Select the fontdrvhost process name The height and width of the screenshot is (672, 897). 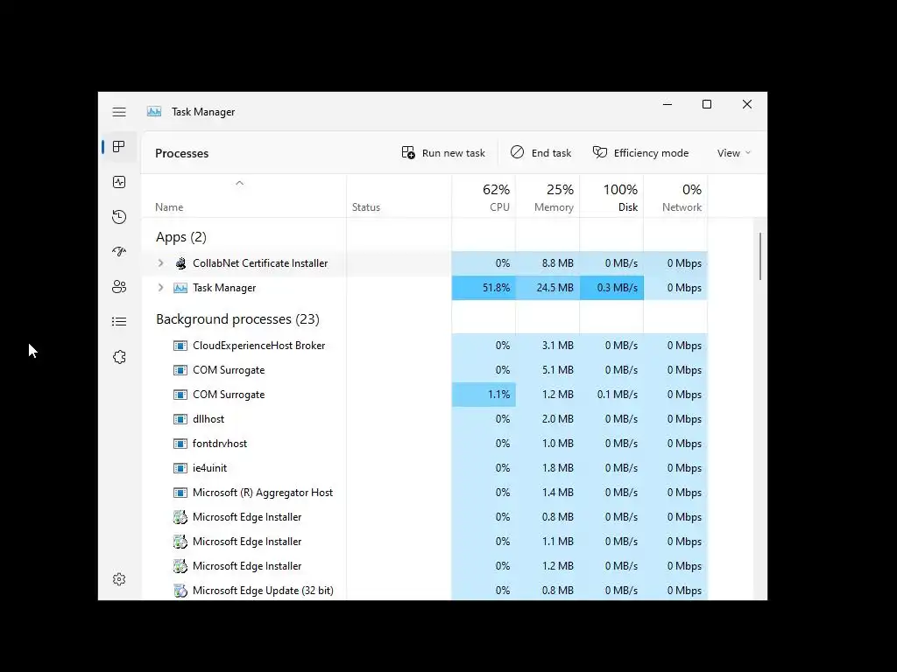220,444
